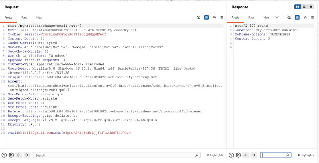Click Priority: u=0, i header

[24, 124]
